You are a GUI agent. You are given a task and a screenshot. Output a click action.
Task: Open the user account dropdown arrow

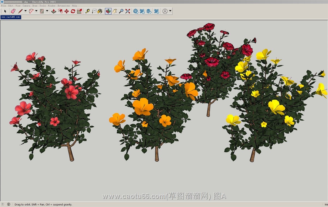170,11
